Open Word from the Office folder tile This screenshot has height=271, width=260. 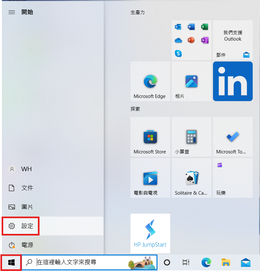pyautogui.click(x=191, y=27)
